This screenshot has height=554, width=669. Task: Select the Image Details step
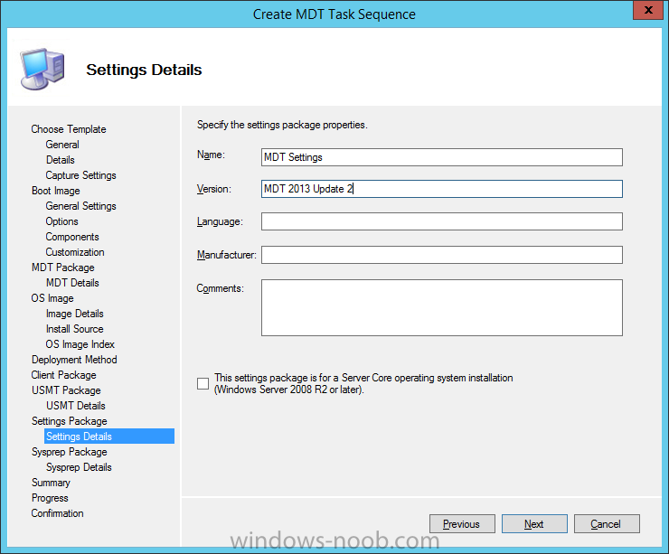point(75,314)
